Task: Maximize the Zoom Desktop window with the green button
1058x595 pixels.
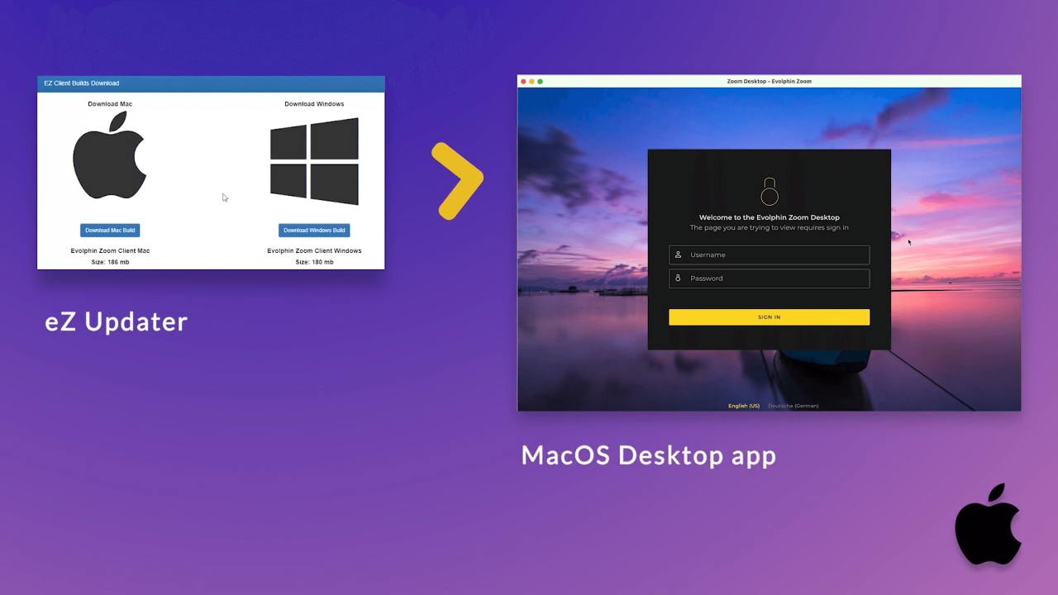Action: click(x=541, y=81)
